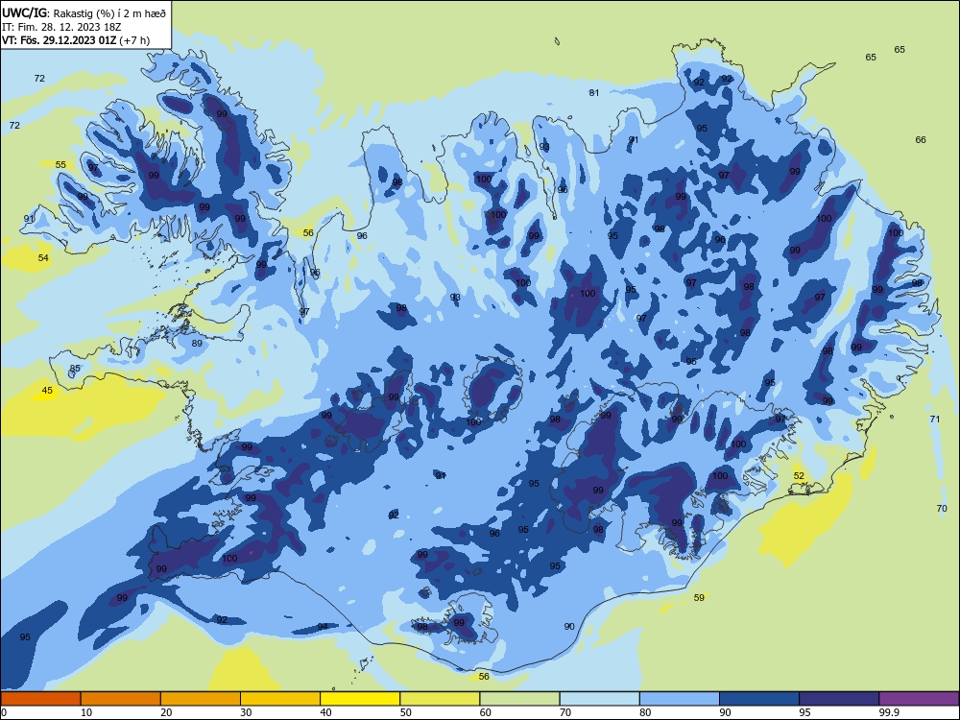Click the '(+7 h)' forecast offset text
The image size is (960, 720).
[x=134, y=40]
